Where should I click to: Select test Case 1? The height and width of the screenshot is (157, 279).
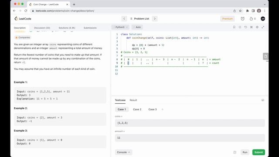click(x=122, y=109)
